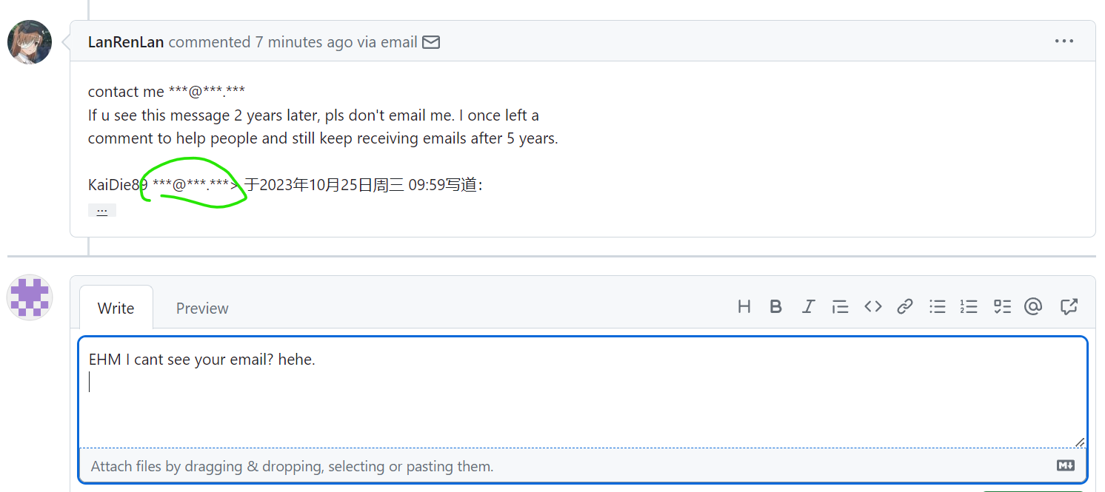Screen dimensions: 1105x492
Task: Insert code formatting
Action: click(x=872, y=306)
